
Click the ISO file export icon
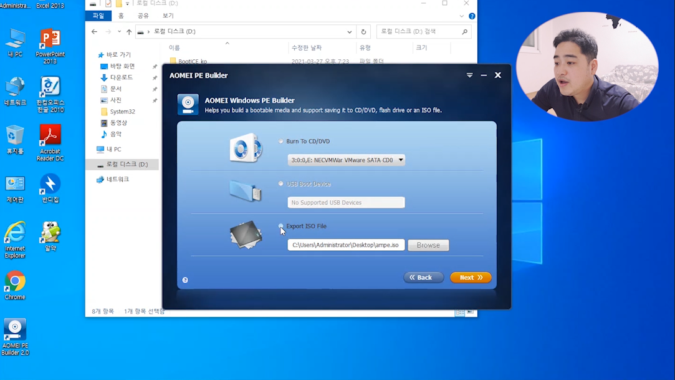pyautogui.click(x=246, y=235)
